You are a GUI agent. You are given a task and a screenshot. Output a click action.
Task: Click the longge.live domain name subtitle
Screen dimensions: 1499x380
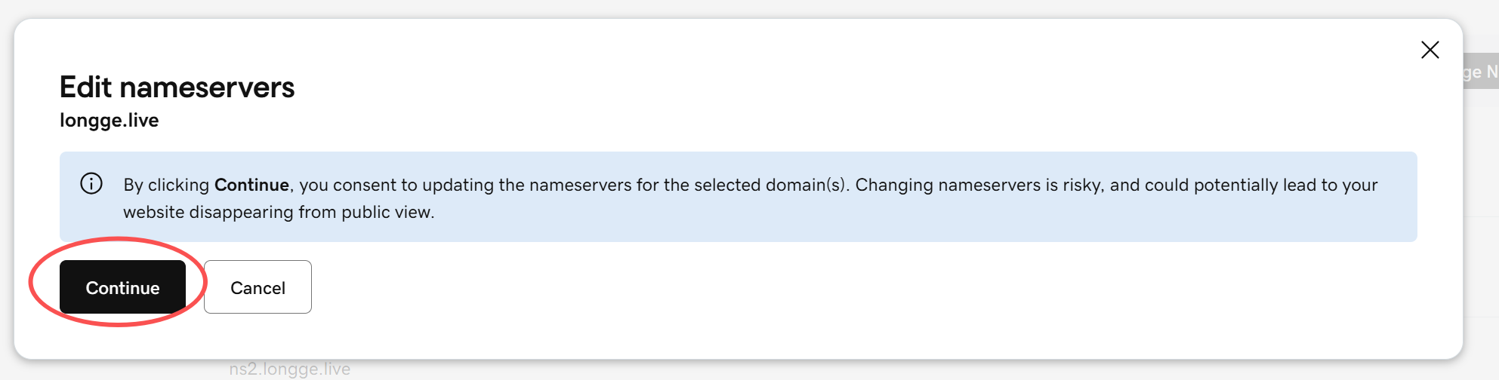[x=109, y=121]
